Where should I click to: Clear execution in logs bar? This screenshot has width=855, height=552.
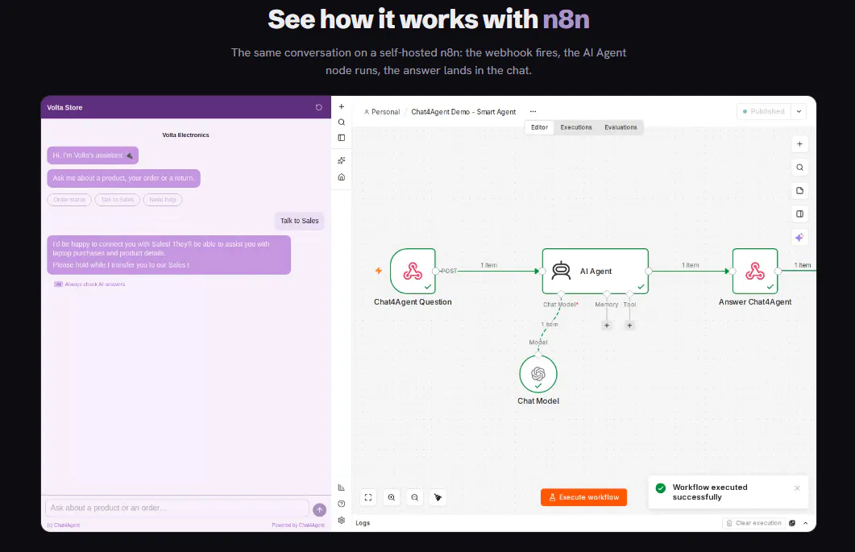[x=753, y=523]
